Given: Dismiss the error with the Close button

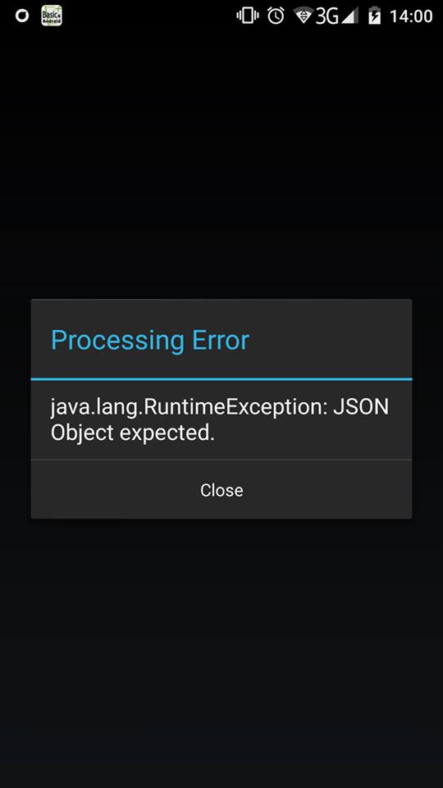Looking at the screenshot, I should click(x=221, y=490).
